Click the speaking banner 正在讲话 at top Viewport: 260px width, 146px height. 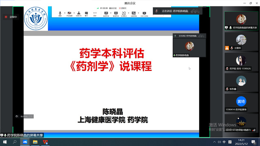click(178, 11)
